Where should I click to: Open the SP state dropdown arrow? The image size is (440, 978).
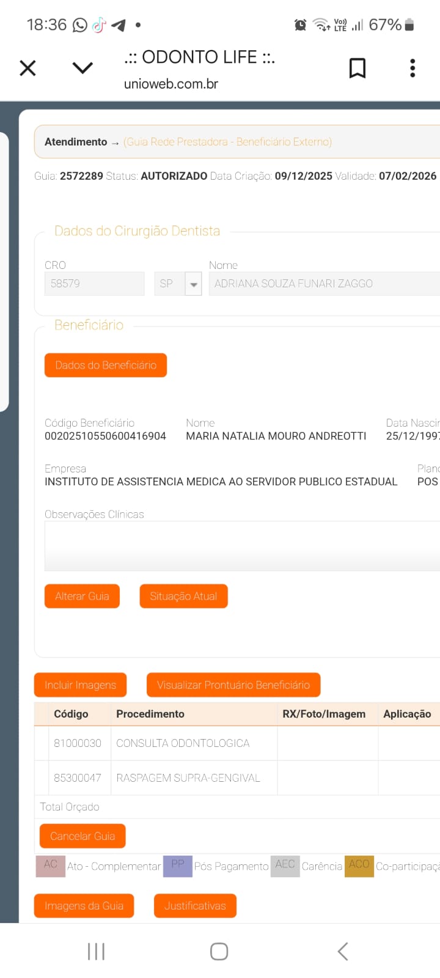(194, 284)
